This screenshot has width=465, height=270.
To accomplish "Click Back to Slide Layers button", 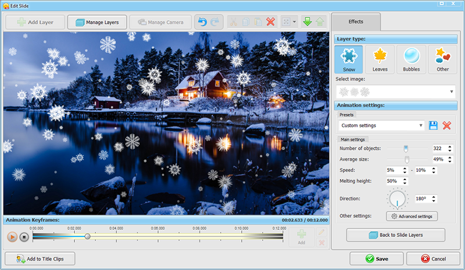I will click(396, 235).
